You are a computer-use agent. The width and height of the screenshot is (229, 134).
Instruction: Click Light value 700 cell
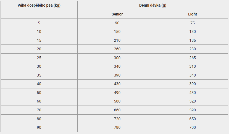(193, 127)
